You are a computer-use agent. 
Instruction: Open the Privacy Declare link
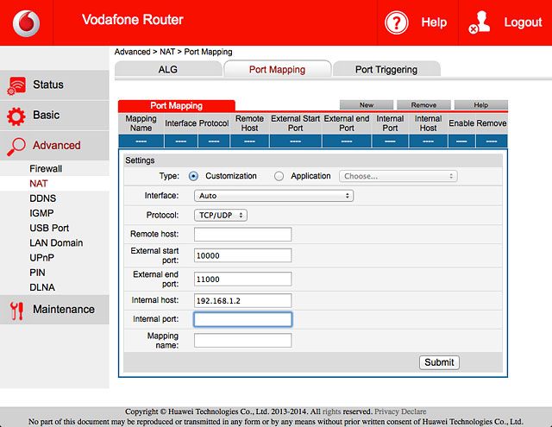(x=400, y=411)
